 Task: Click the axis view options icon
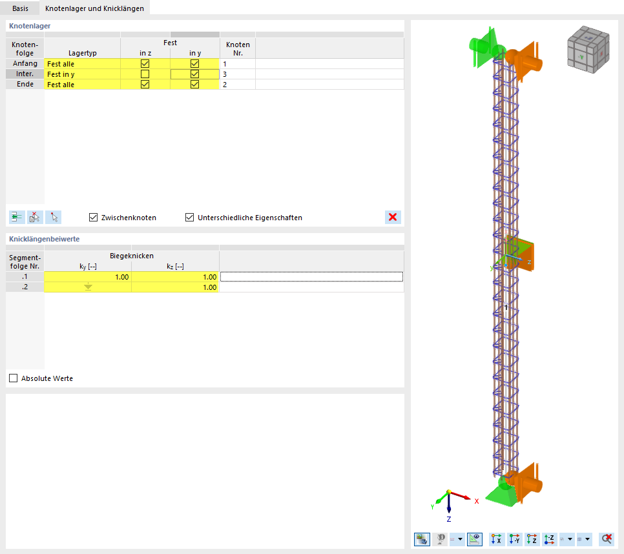tap(563, 539)
